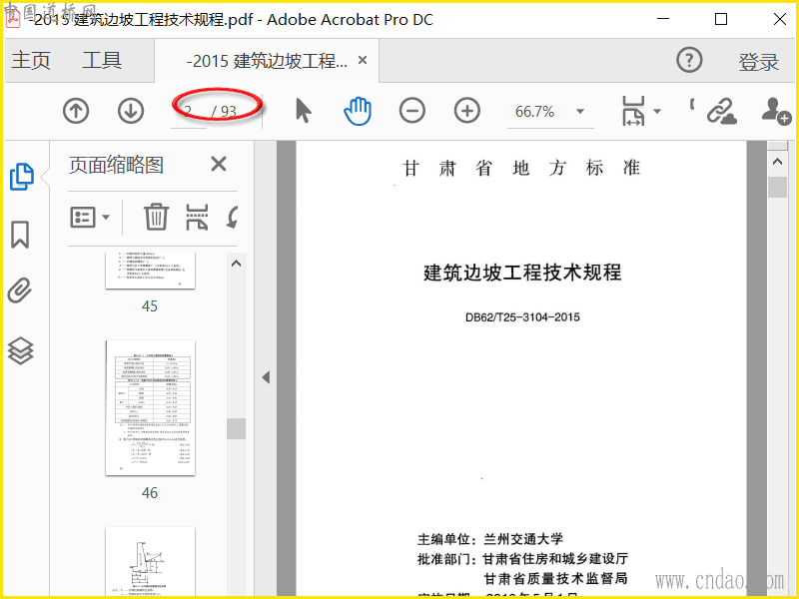Click the 甘肃省地方标准 heading
The width and height of the screenshot is (799, 599).
(521, 168)
